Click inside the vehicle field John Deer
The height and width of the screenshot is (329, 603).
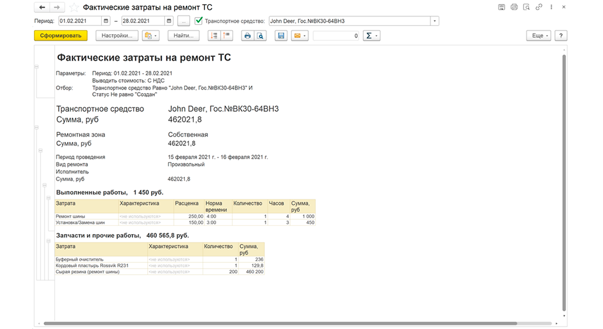coord(349,21)
